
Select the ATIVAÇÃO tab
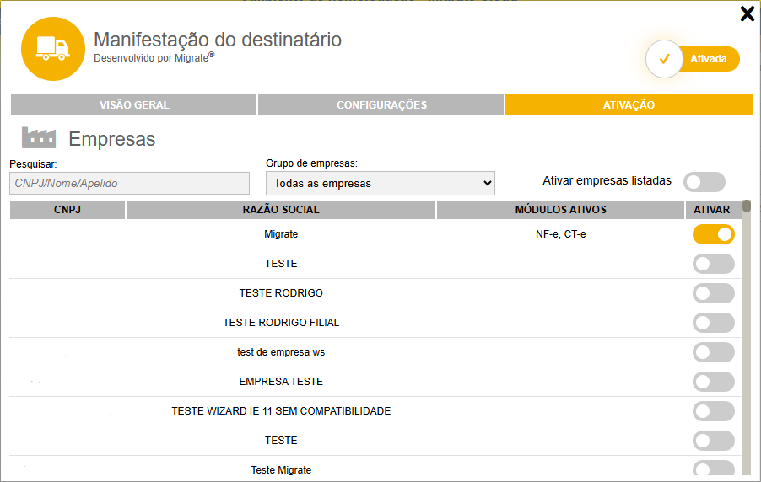[629, 105]
